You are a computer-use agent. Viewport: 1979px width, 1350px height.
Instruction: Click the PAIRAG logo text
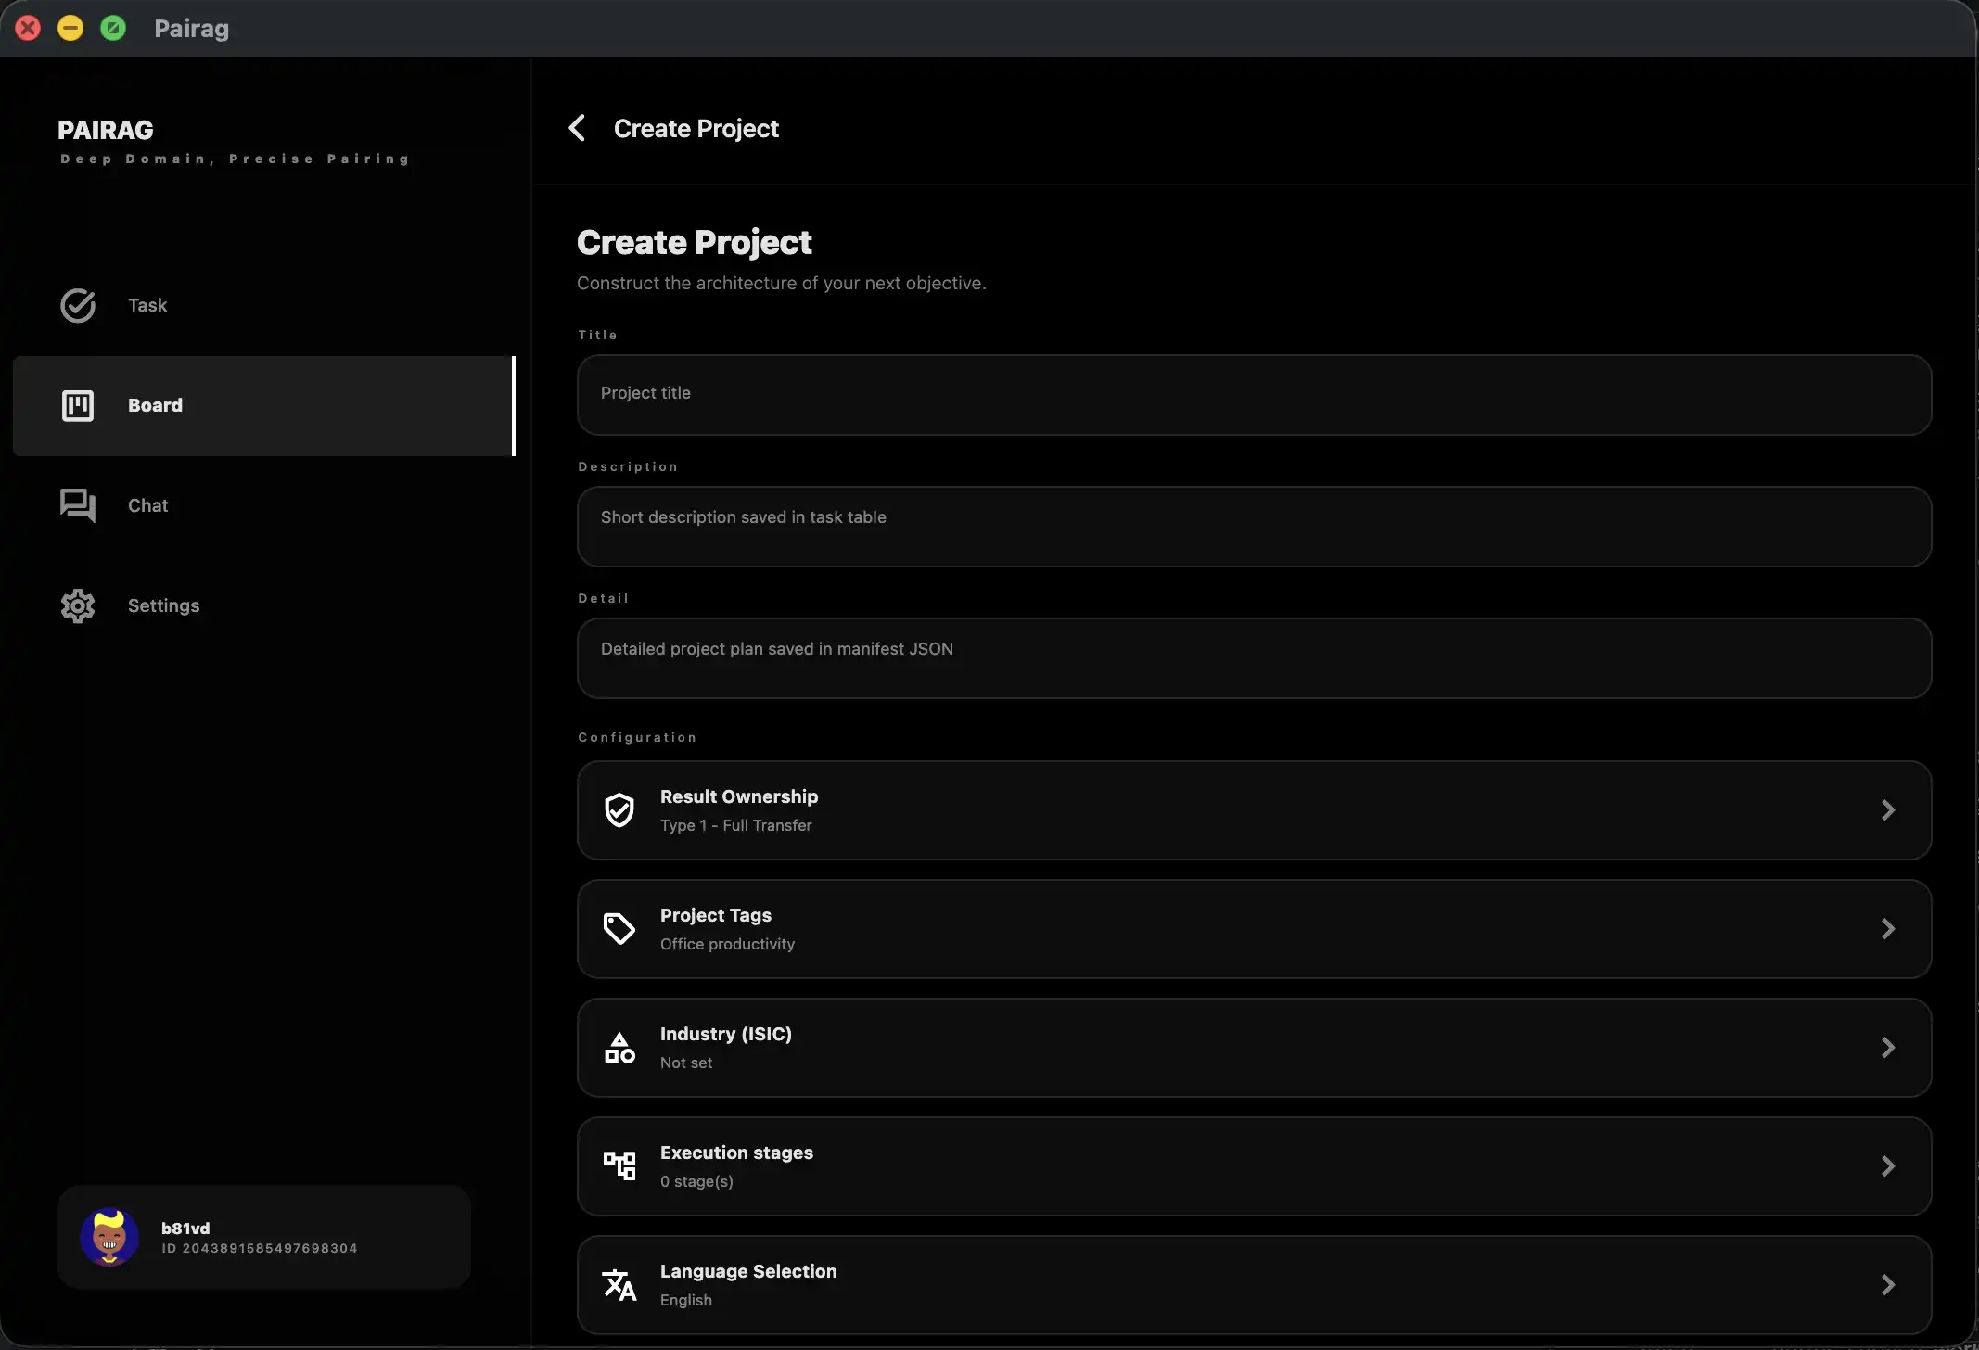tap(106, 130)
